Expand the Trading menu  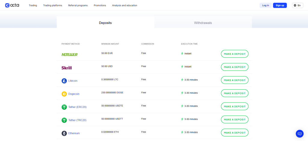(x=33, y=5)
